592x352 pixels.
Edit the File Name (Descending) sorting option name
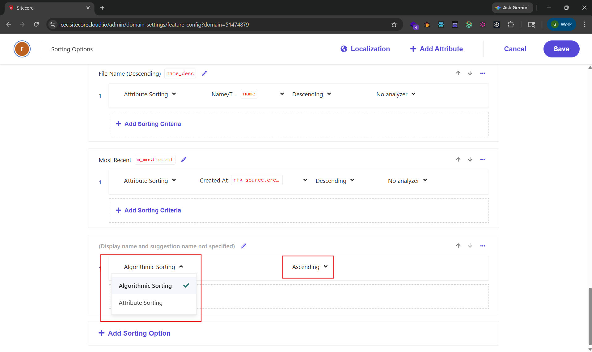pos(204,73)
